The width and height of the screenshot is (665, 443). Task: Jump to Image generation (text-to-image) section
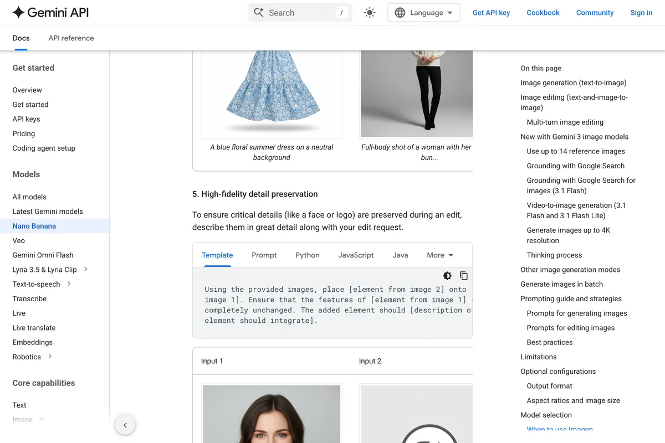click(x=574, y=83)
